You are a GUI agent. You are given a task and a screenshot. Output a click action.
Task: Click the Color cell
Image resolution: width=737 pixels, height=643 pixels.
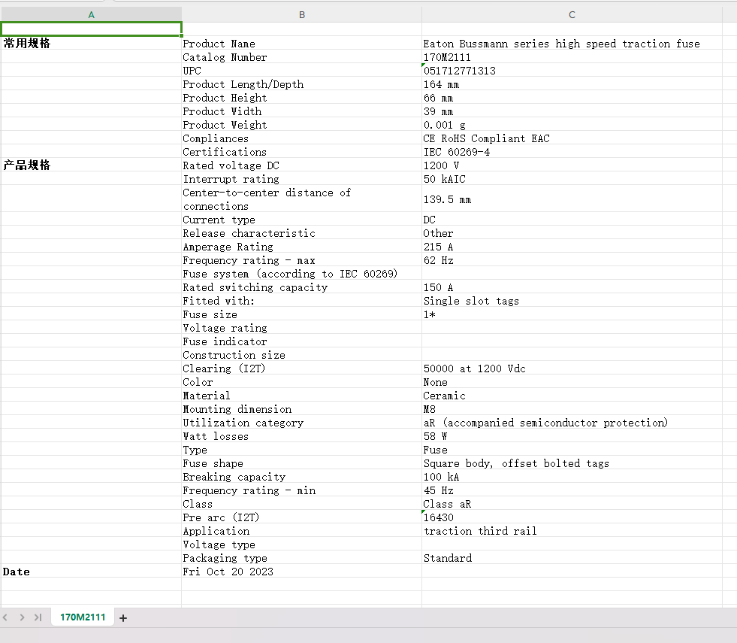[302, 382]
